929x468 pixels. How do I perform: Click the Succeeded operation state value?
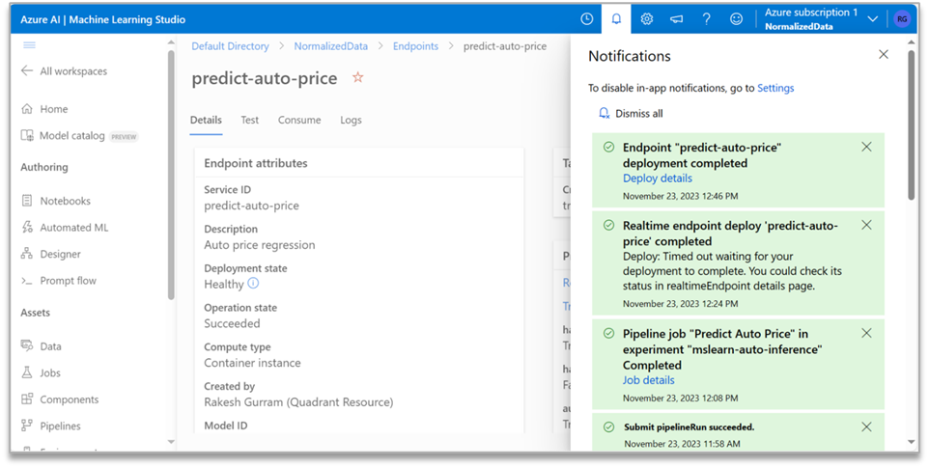pos(232,323)
